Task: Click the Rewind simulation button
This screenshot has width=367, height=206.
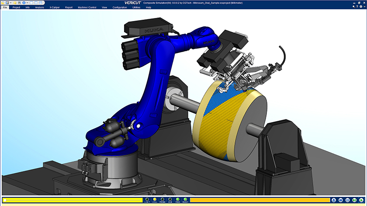Action: (x=340, y=200)
